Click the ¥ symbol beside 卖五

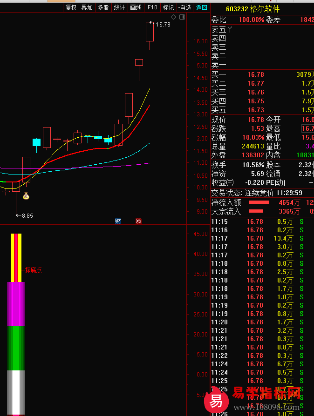(x=230, y=30)
